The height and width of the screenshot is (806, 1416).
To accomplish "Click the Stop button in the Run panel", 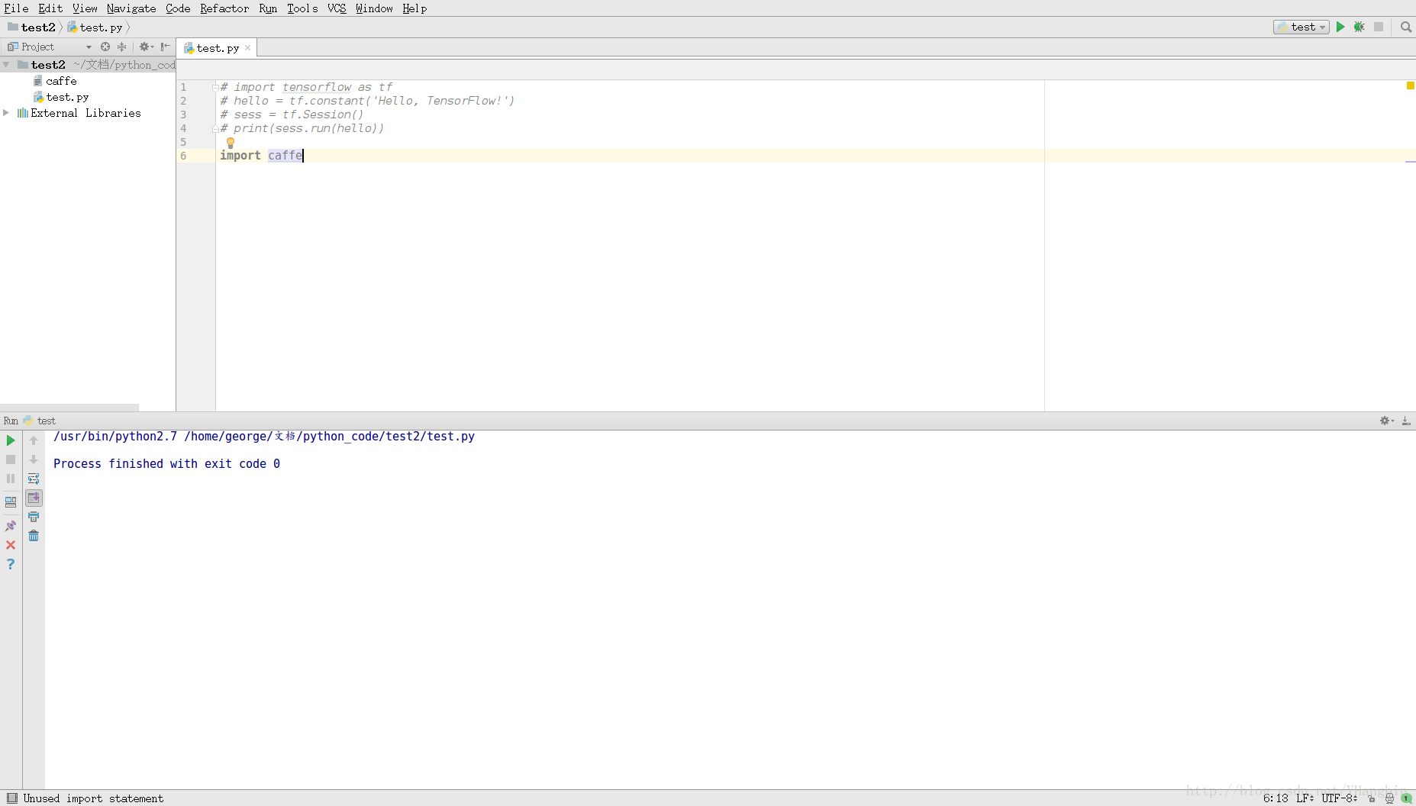I will pyautogui.click(x=11, y=459).
